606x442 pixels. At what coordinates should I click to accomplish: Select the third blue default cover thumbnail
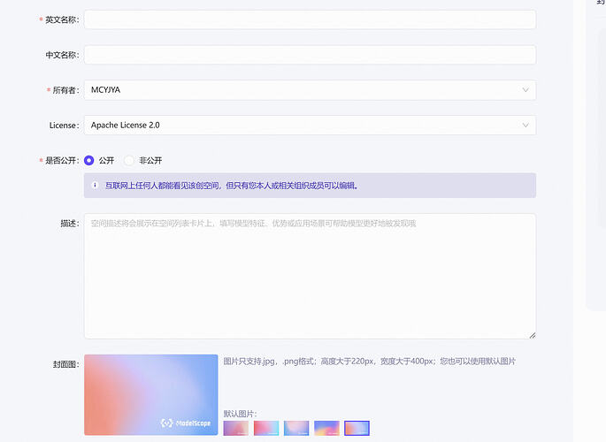(x=296, y=428)
